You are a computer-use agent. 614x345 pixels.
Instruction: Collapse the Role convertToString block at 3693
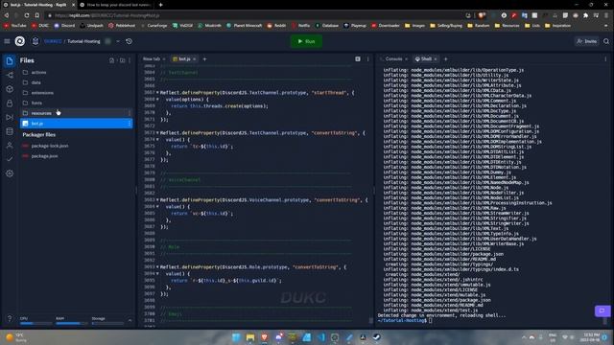tap(157, 267)
